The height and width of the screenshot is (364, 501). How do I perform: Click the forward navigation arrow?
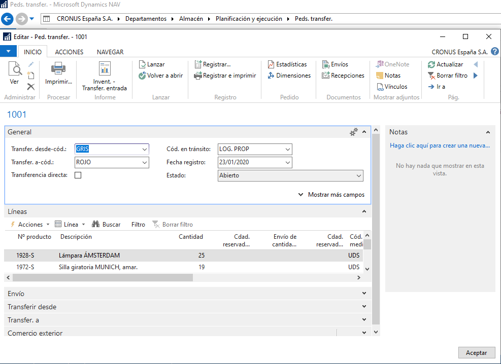click(21, 19)
